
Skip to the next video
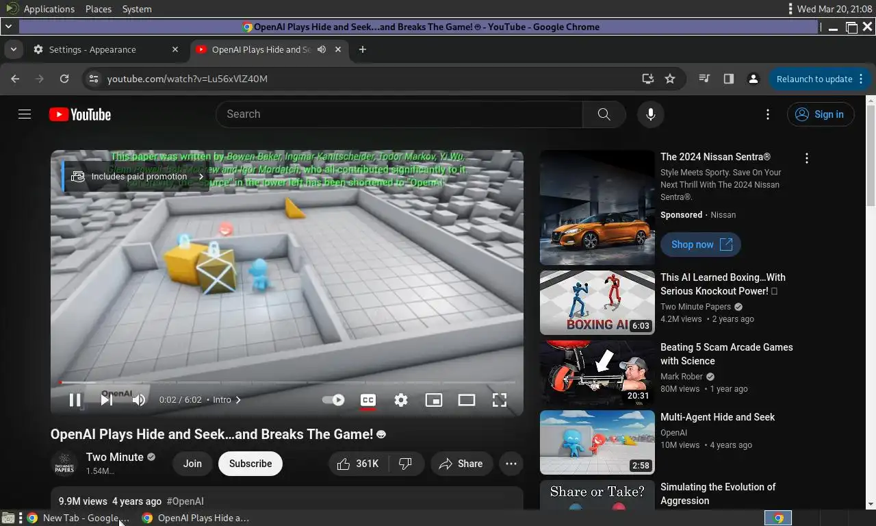pyautogui.click(x=107, y=400)
